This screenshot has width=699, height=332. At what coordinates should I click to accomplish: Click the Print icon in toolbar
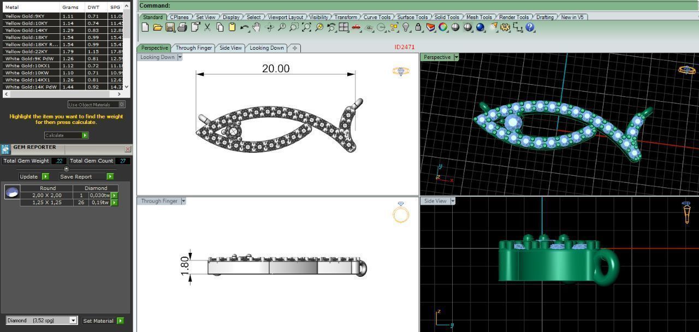tap(182, 27)
